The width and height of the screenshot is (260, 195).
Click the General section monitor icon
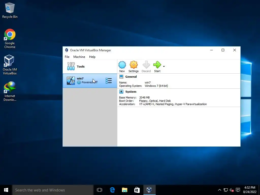point(121,77)
